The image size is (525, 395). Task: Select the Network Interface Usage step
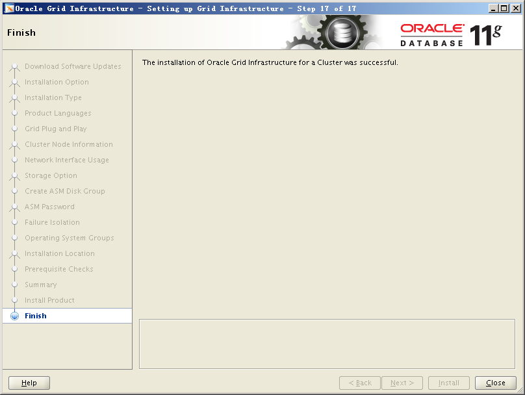click(x=66, y=160)
